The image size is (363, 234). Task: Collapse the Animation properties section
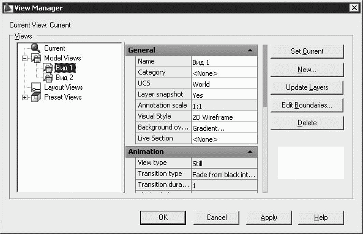250,152
